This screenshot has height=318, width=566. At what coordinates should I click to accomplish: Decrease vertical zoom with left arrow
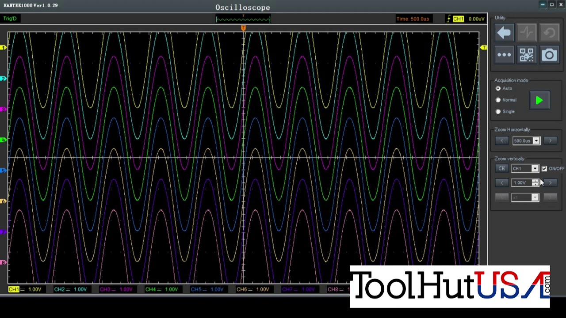[501, 182]
